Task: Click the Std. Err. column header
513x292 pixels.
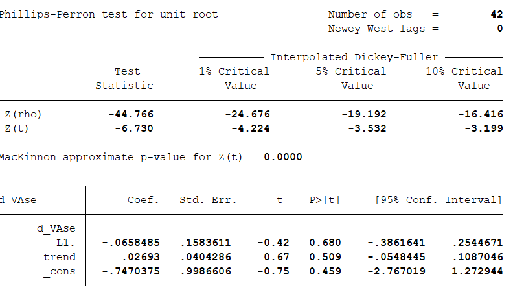Action: [x=208, y=200]
